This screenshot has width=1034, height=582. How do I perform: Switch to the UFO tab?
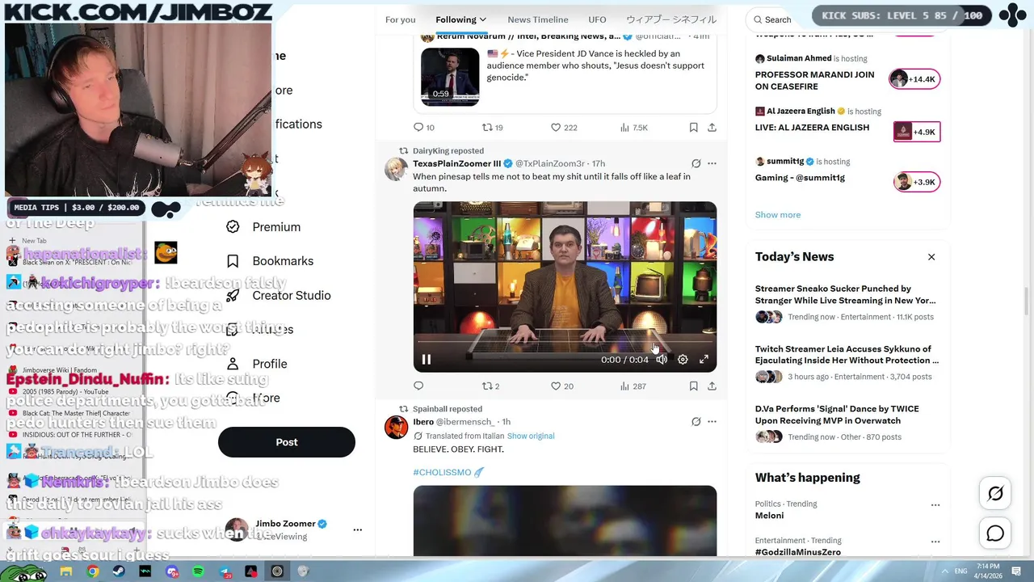[597, 19]
